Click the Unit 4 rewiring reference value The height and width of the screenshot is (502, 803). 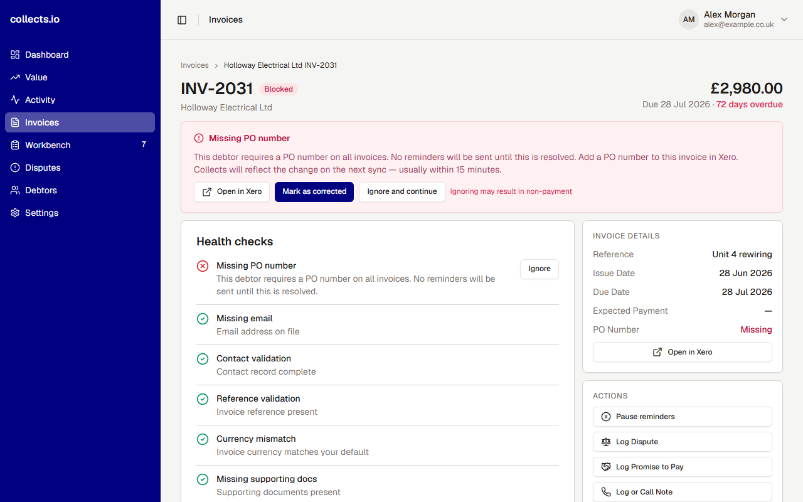coord(742,254)
